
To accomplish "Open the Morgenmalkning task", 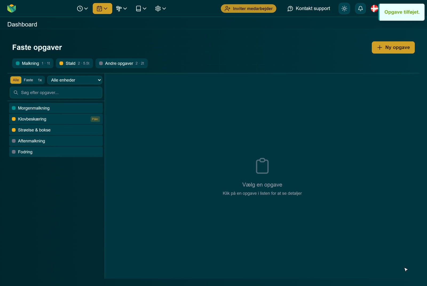I will click(56, 108).
